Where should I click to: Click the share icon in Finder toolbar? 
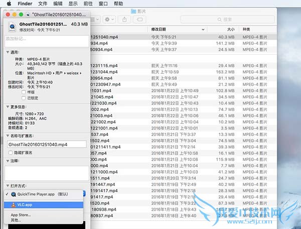tap(124, 19)
